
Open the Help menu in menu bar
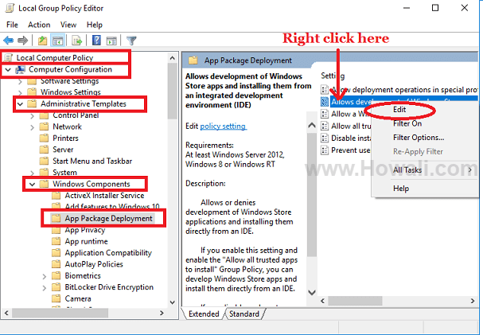(x=95, y=25)
